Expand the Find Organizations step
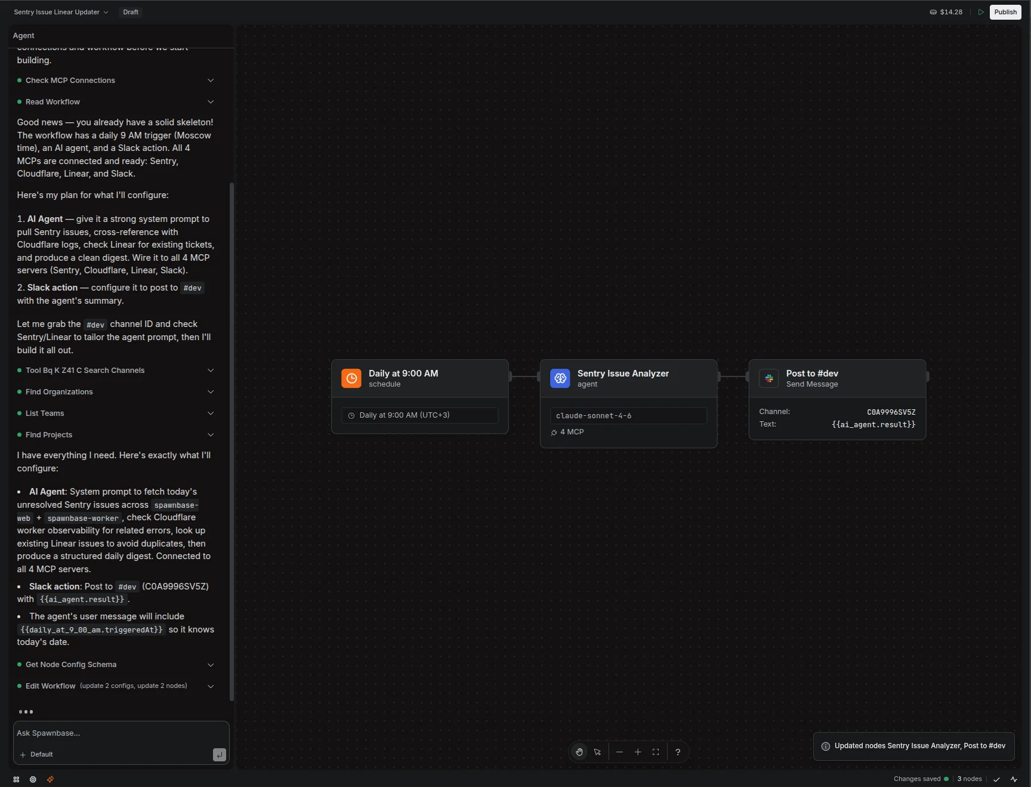 (x=211, y=392)
